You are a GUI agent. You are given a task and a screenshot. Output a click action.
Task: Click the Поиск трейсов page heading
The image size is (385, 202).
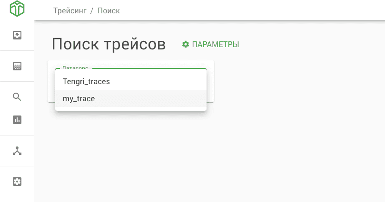pos(109,44)
